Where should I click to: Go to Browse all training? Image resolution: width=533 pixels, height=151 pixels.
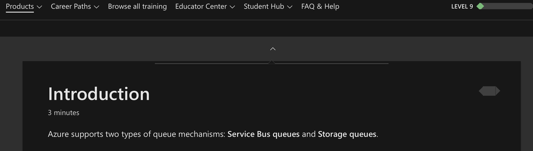[x=137, y=6]
